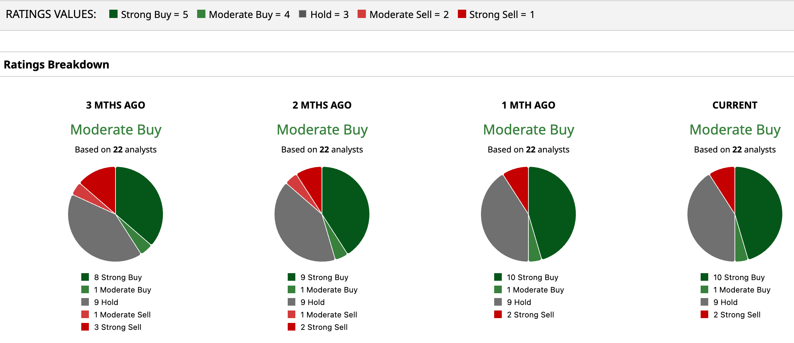Click the 1 MTH AGO pie chart
Screen dimensions: 794x343
(528, 214)
